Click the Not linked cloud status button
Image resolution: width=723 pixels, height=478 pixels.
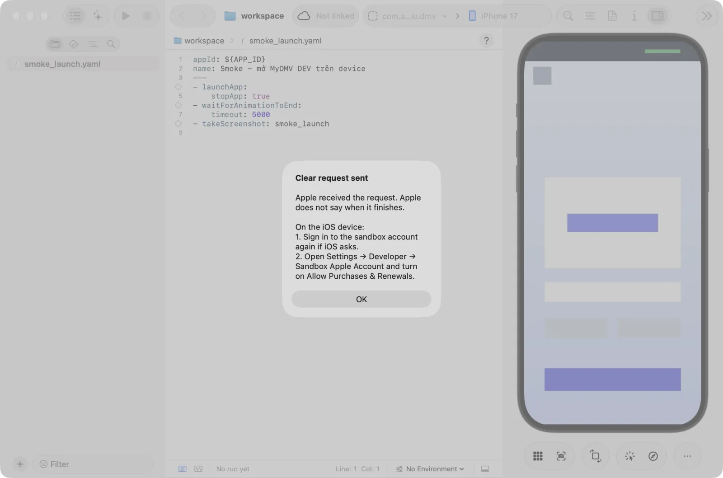[x=326, y=16]
